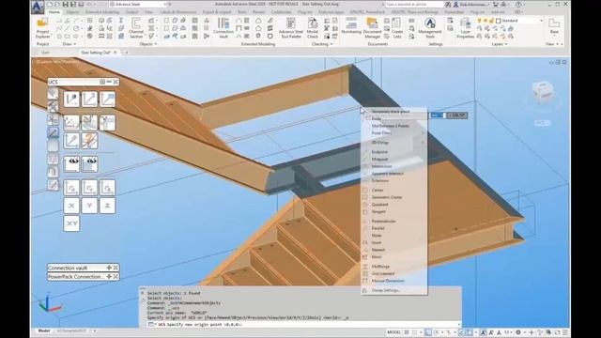Click the Save icon in quick access toolbar

pos(66,4)
